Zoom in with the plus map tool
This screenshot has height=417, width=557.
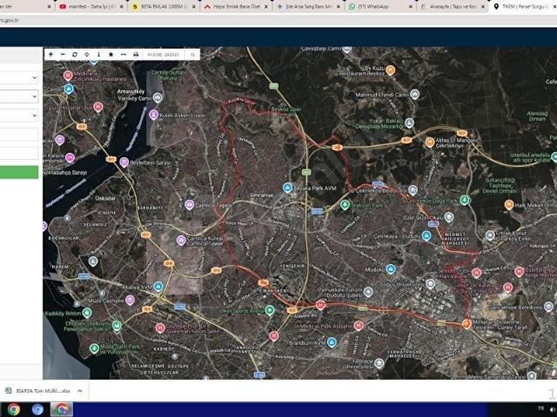coord(50,54)
